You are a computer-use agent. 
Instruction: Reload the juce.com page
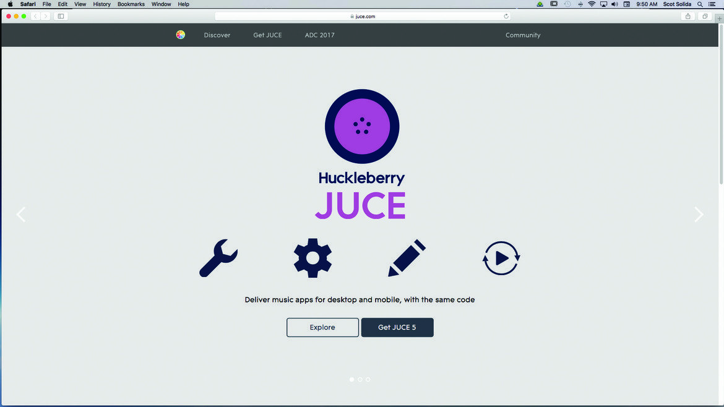pyautogui.click(x=506, y=16)
